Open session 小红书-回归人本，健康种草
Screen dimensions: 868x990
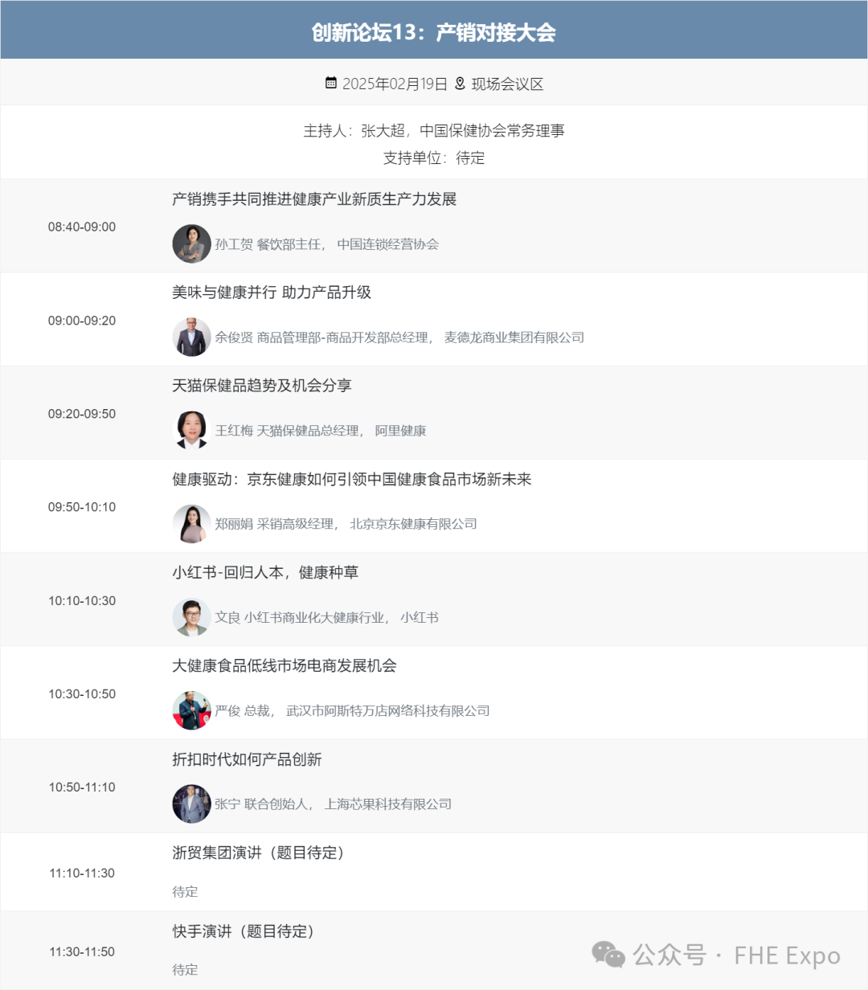click(x=265, y=572)
